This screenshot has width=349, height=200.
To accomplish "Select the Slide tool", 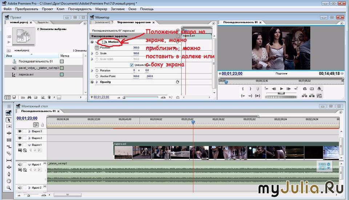I will point(9,167).
